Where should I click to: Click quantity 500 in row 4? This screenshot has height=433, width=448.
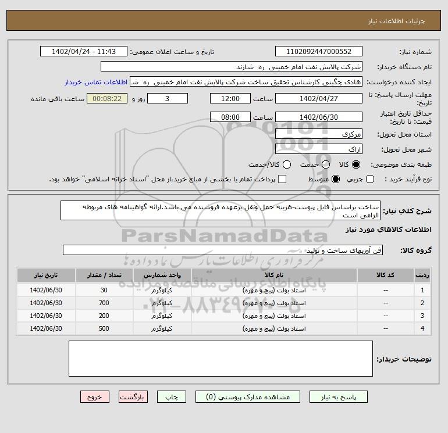tap(104, 329)
